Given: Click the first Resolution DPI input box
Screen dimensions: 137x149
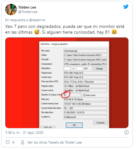Looking at the screenshot, I should [67, 68].
